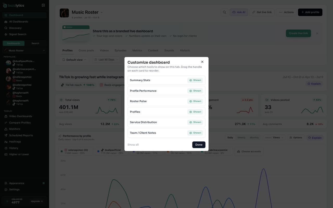Close the Customize dashboard dialog

202,62
